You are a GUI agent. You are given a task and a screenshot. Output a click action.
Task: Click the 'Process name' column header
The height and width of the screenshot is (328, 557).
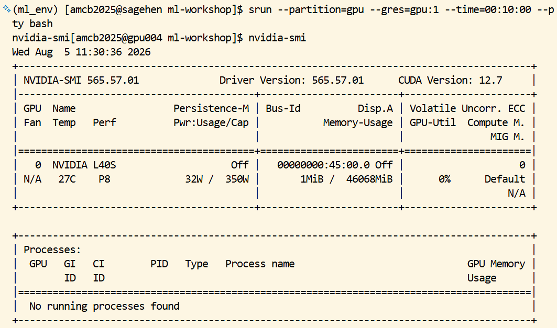pyautogui.click(x=260, y=264)
